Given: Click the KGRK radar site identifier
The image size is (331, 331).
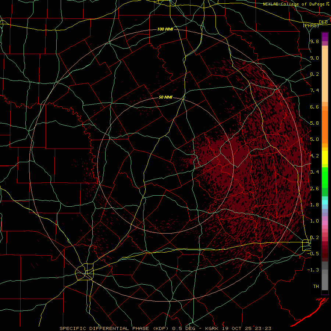Looking at the screenshot, I should (212, 328).
